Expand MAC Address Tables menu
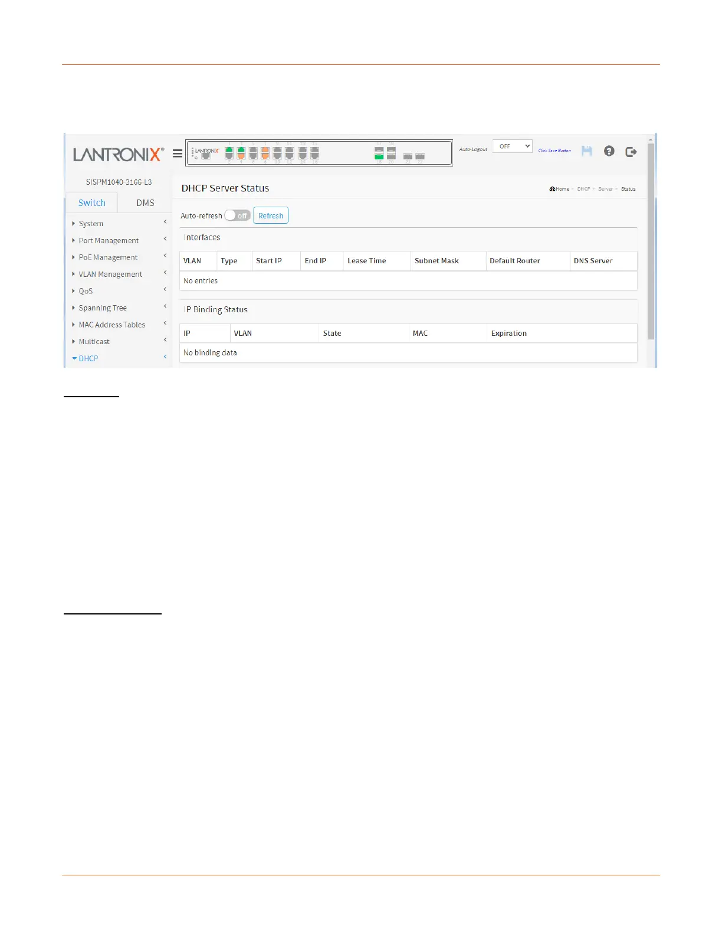This screenshot has height=935, width=722. pyautogui.click(x=119, y=325)
